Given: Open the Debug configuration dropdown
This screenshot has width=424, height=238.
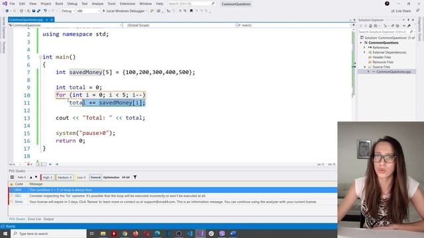Looking at the screenshot, I should tap(68, 11).
